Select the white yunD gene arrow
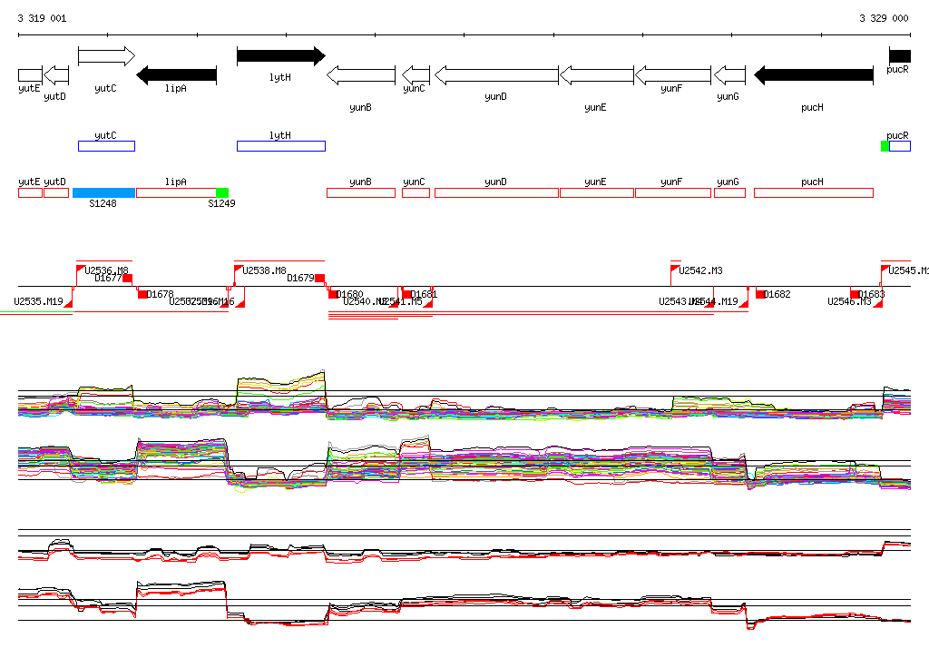This screenshot has width=929, height=648. coord(496,74)
